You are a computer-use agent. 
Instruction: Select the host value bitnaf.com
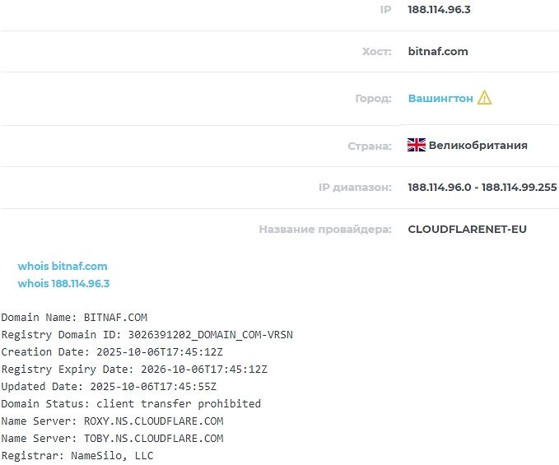tap(438, 51)
